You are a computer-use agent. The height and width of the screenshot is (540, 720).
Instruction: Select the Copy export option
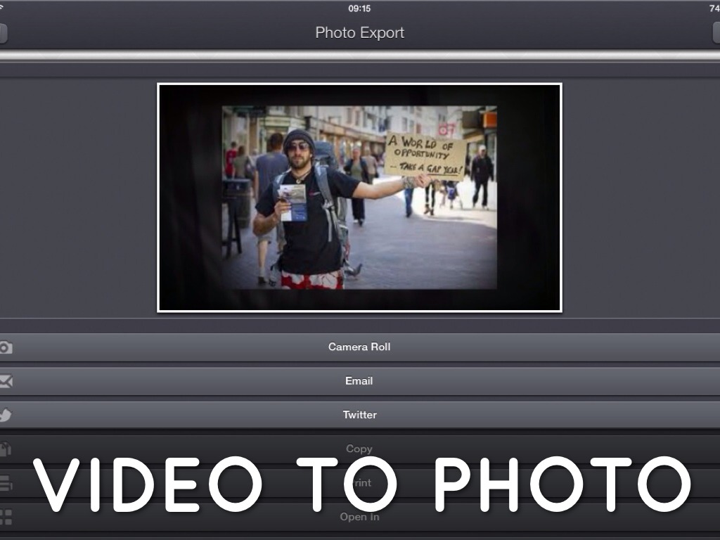[359, 449]
